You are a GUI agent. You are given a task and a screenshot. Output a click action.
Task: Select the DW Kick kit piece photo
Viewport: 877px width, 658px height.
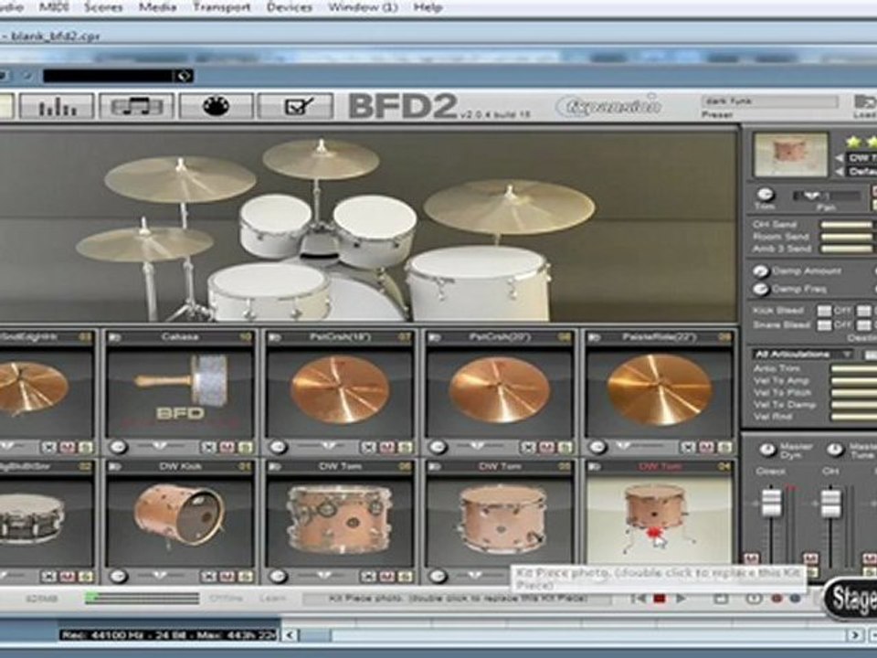(180, 520)
